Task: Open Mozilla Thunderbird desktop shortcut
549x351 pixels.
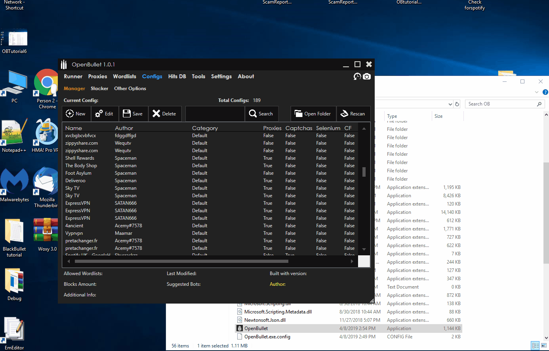Action: click(46, 187)
